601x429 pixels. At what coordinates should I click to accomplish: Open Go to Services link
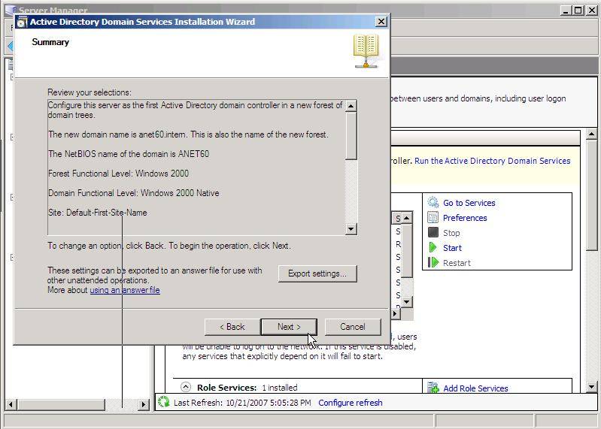[x=469, y=203]
